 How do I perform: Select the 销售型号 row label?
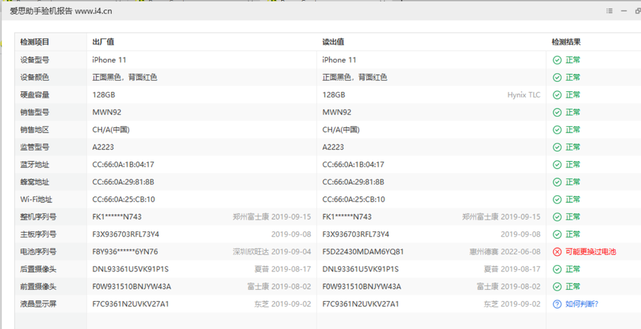[x=35, y=112]
